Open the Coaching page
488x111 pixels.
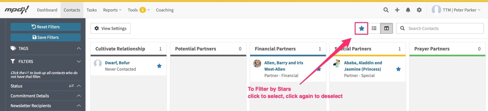click(x=165, y=10)
